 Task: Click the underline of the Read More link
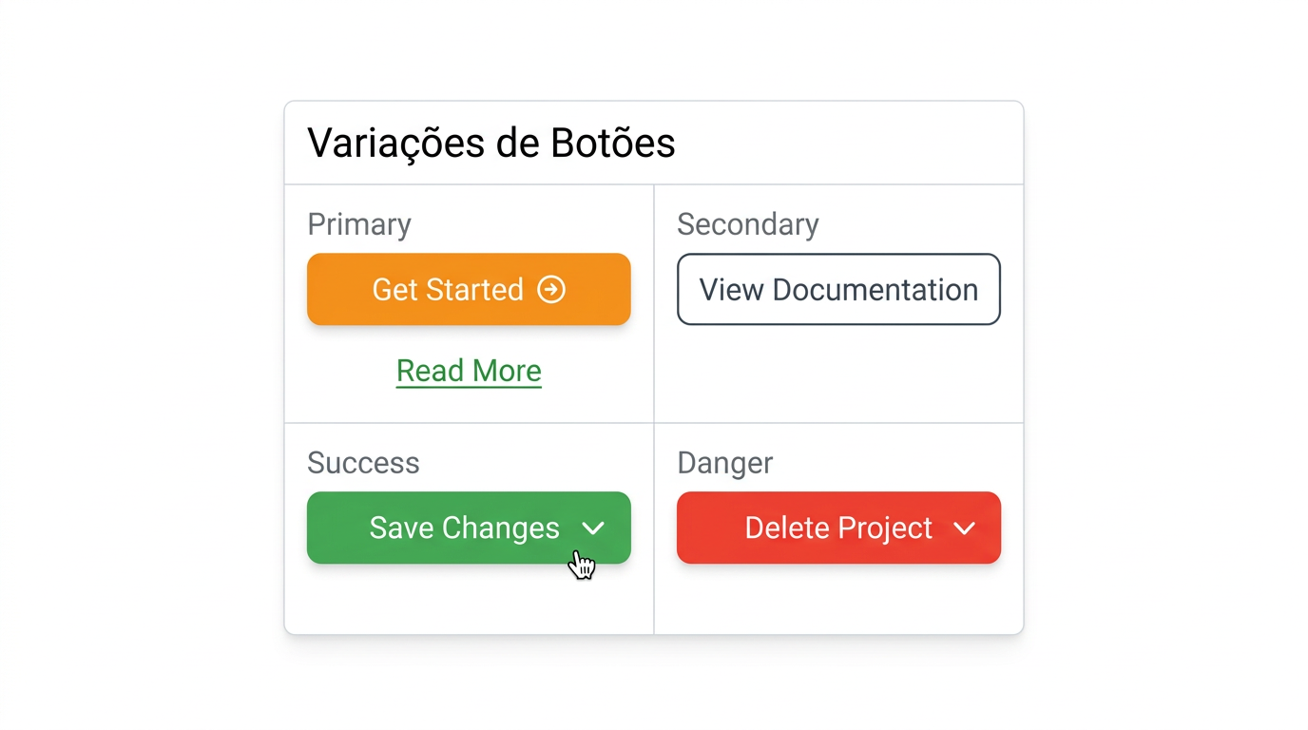point(468,388)
